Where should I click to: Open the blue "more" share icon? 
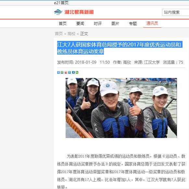point(58,72)
